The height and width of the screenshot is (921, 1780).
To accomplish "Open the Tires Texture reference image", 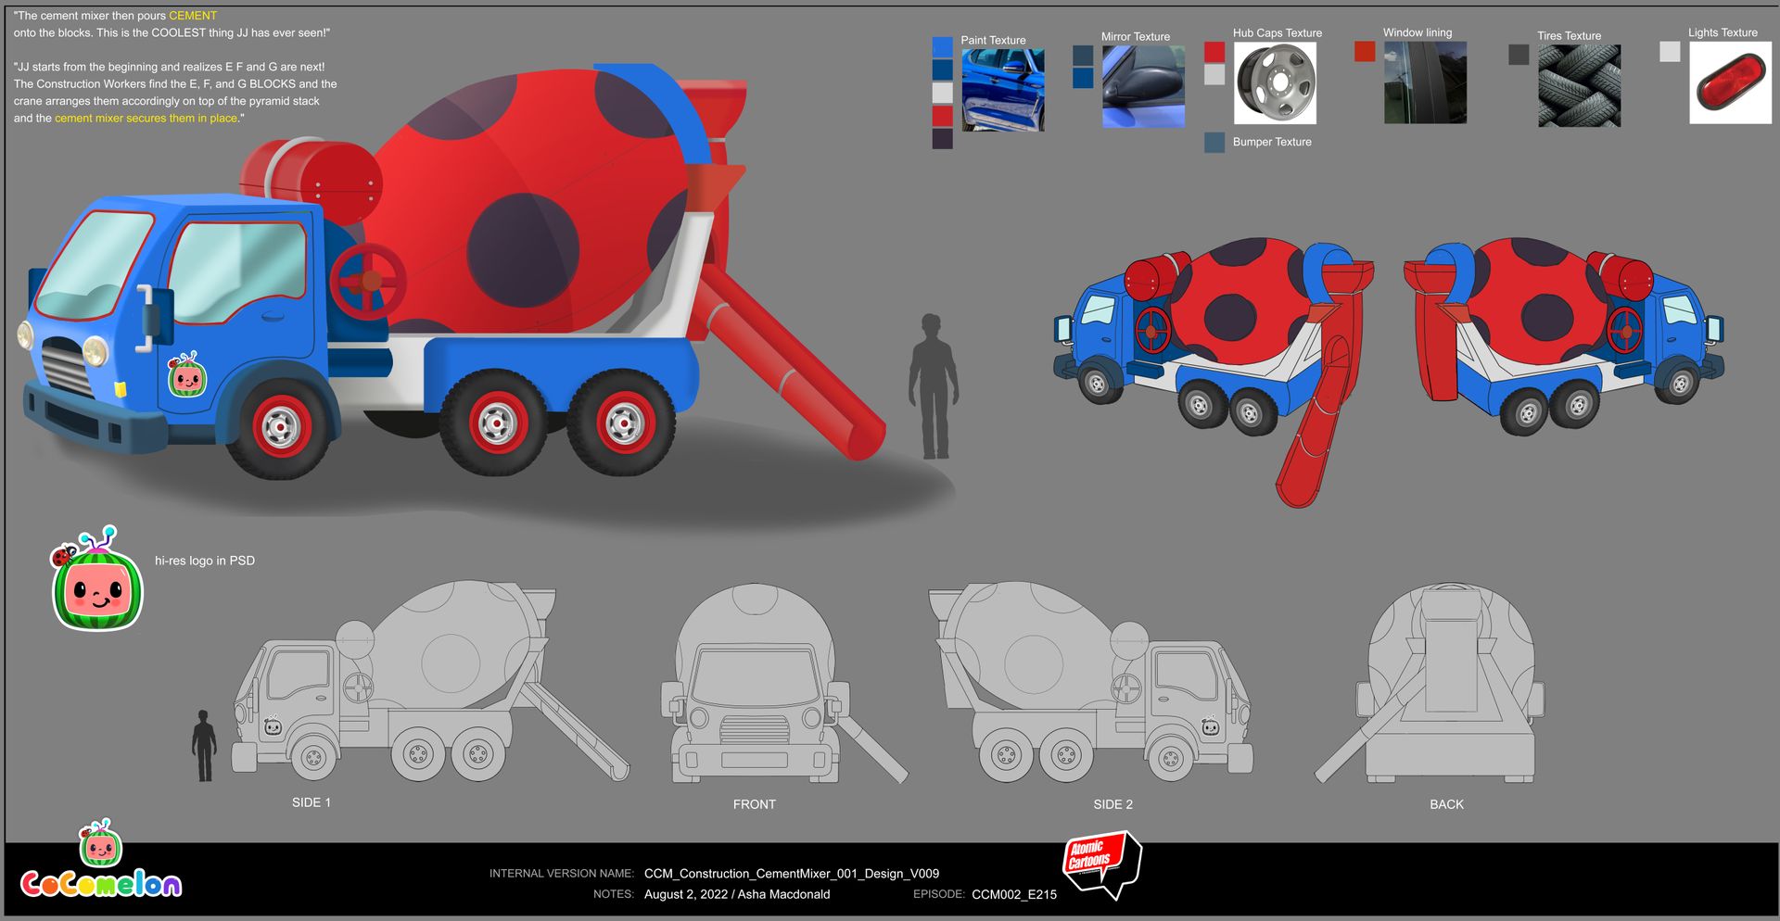I will [x=1579, y=86].
